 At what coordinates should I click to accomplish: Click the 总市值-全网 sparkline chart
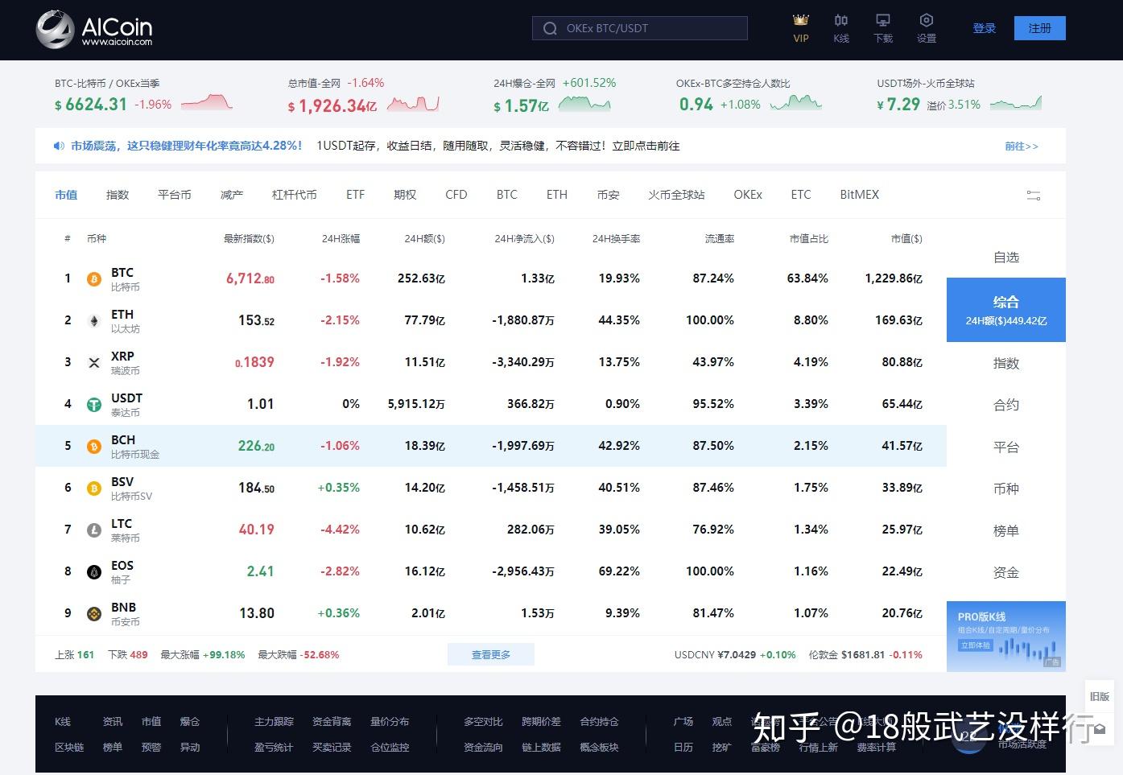click(413, 103)
